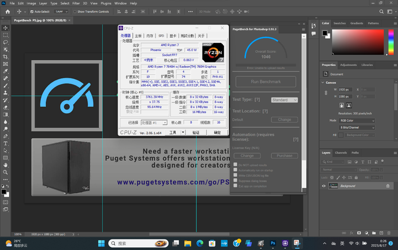
Task: Click the canvas Width input field
Action: [x=346, y=89]
